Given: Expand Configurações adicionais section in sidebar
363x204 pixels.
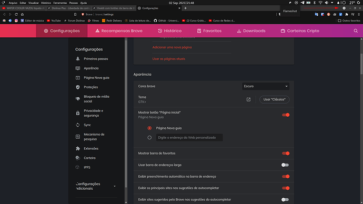Looking at the screenshot, I should (96, 186).
